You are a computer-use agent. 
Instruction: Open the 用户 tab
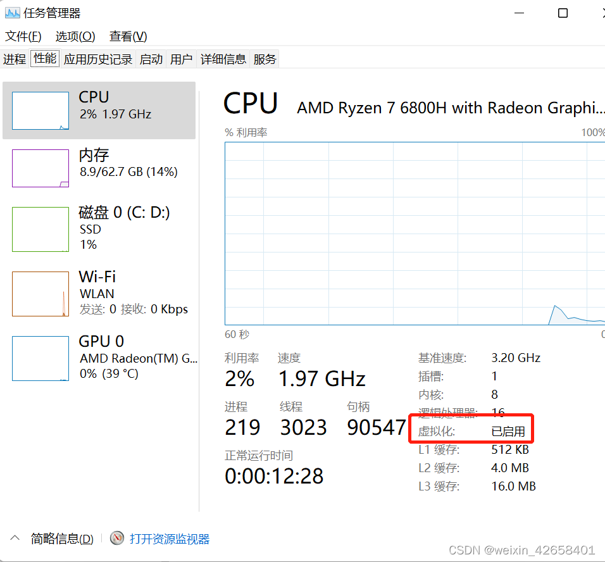(182, 59)
